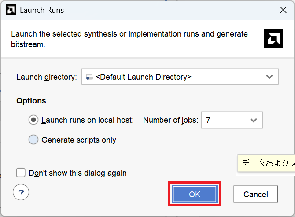Screen dimensions: 295x217
Task: Close the Launch Runs dialog with X
Action: click(283, 10)
